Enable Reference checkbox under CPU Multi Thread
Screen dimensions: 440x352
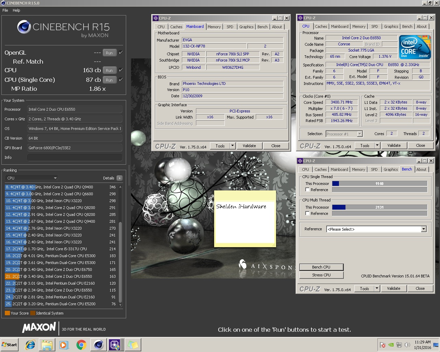[x=307, y=213]
